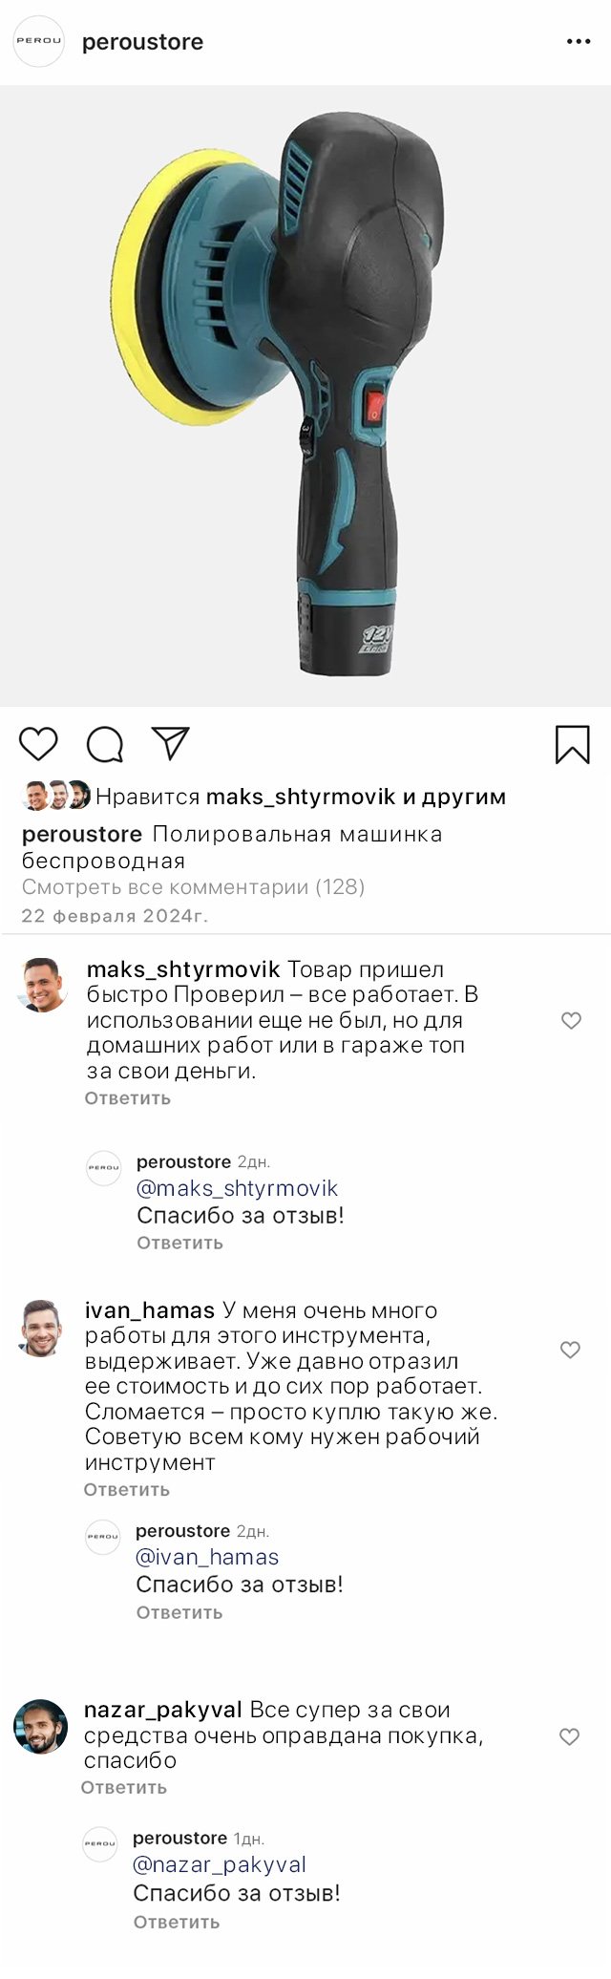
Task: Open nazar_pakyval's profile avatar
Action: tap(41, 1726)
